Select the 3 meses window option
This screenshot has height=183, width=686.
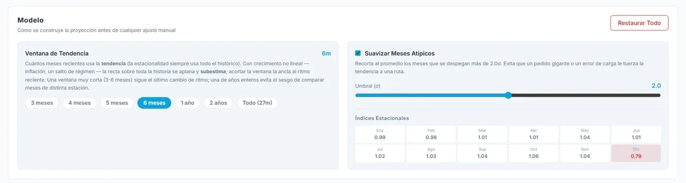point(42,103)
